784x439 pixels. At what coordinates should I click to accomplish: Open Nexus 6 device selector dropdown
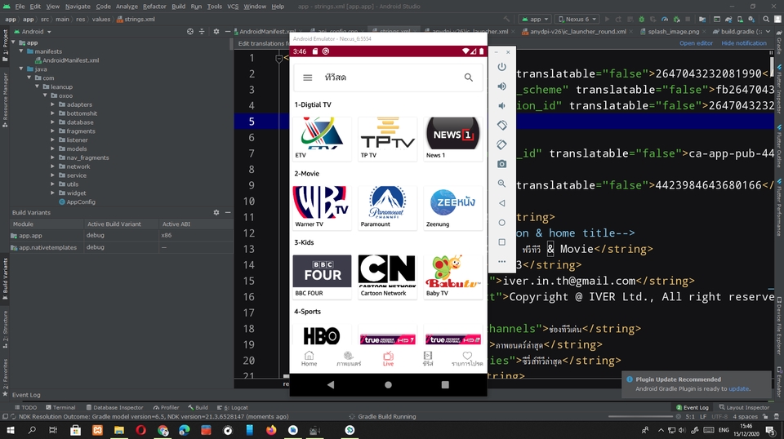[577, 19]
